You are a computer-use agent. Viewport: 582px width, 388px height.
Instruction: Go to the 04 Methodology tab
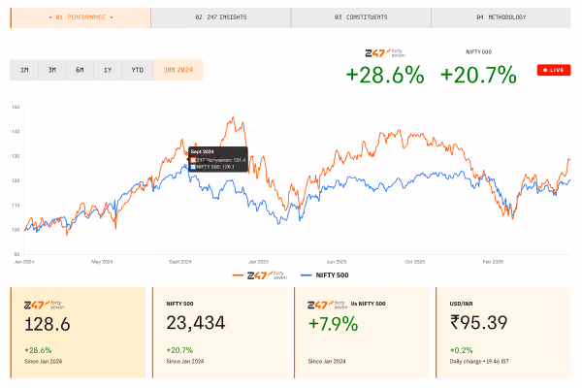(501, 17)
